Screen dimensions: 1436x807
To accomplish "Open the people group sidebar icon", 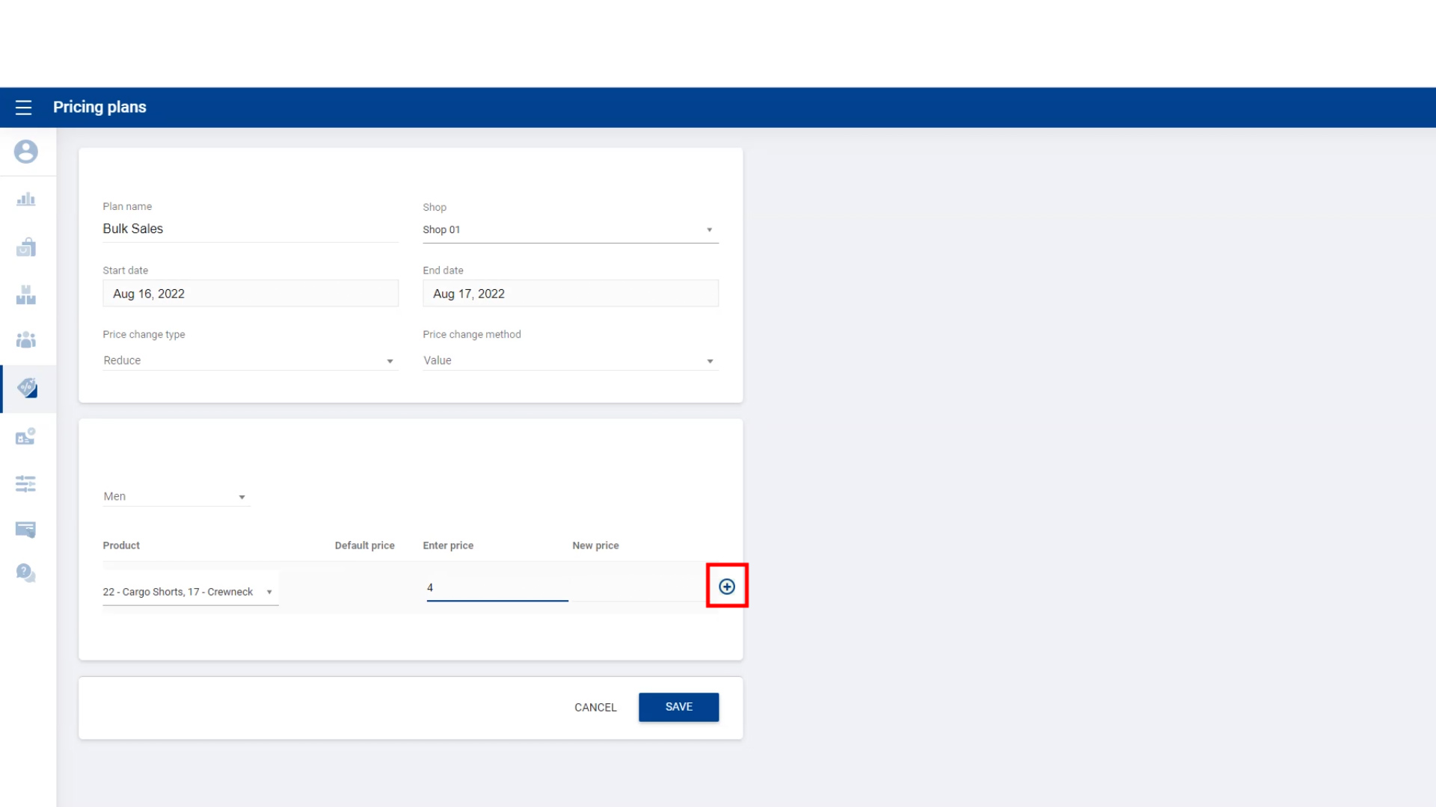I will click(25, 341).
